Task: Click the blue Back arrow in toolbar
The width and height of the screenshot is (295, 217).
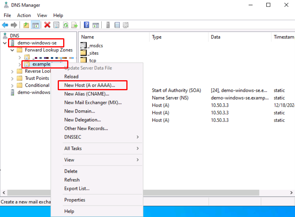Action: (x=5, y=25)
